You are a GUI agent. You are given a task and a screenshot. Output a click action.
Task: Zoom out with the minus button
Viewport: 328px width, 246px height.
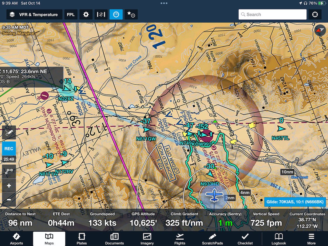coord(9,200)
